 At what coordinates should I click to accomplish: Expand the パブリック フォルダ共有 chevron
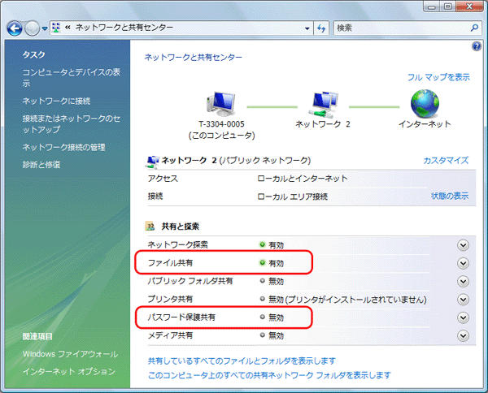(464, 281)
